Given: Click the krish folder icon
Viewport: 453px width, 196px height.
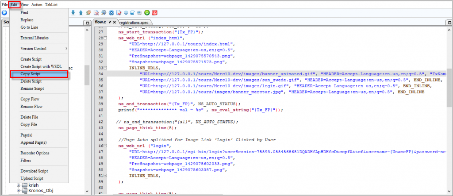Looking at the screenshot, I should click(x=24, y=185).
